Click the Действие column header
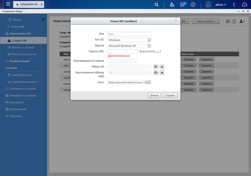The image size is (251, 176). (x=187, y=54)
